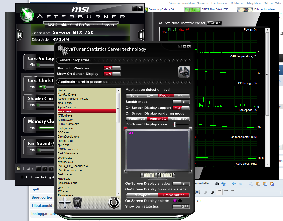The width and height of the screenshot is (283, 221).
Task: Open RivaTuner help question mark button
Action: [180, 47]
